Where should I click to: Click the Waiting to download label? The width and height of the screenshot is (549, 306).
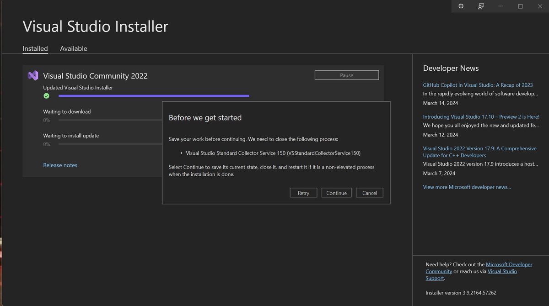[67, 111]
